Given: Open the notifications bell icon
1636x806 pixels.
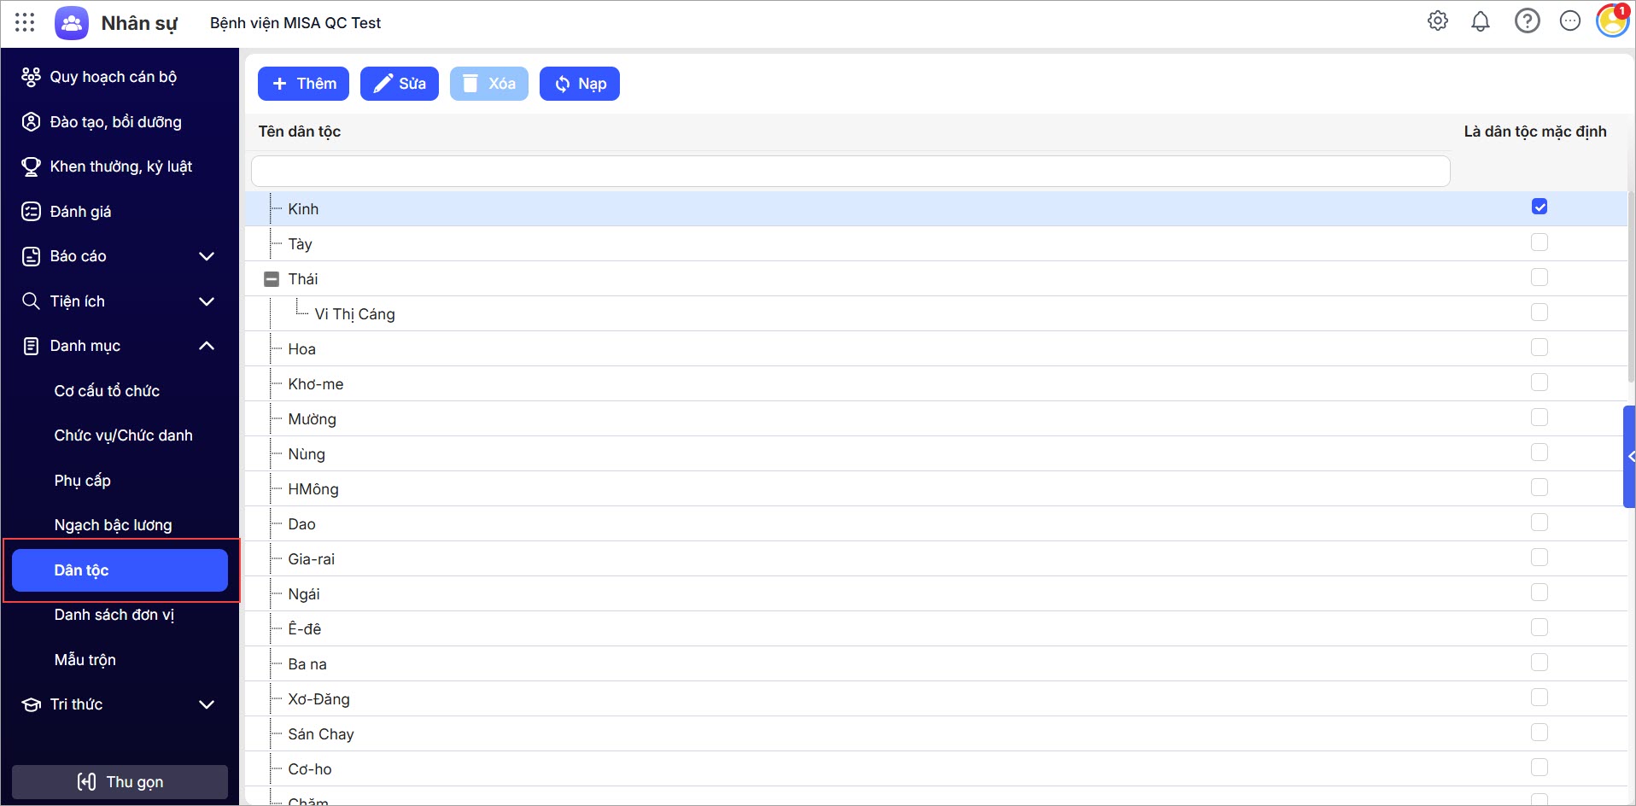Looking at the screenshot, I should (1481, 21).
